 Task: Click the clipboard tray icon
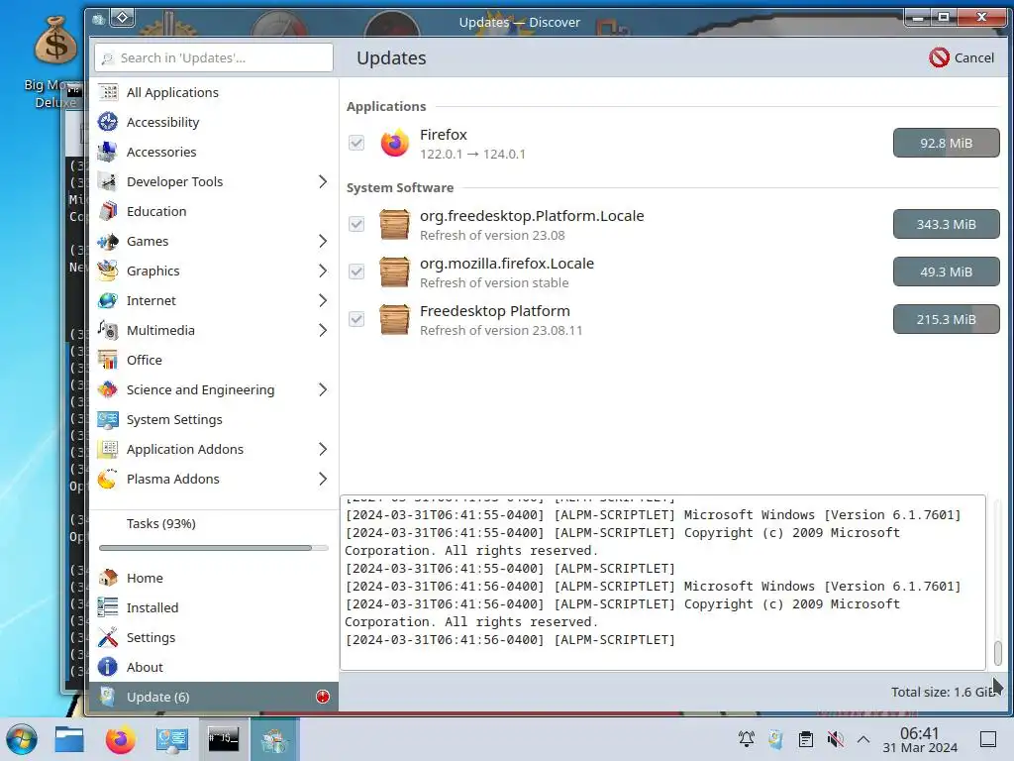pos(806,739)
